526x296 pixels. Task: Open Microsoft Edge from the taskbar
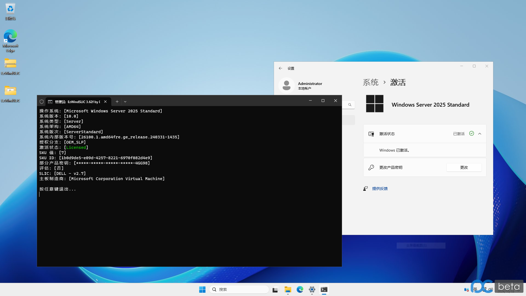tap(300, 289)
